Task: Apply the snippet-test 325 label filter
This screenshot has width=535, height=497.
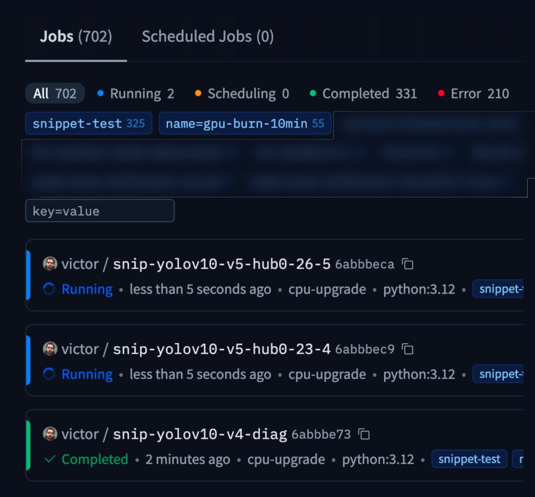Action: (x=89, y=123)
